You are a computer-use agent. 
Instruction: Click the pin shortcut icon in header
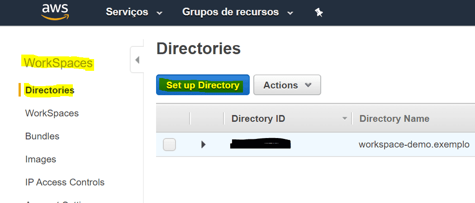click(x=319, y=13)
